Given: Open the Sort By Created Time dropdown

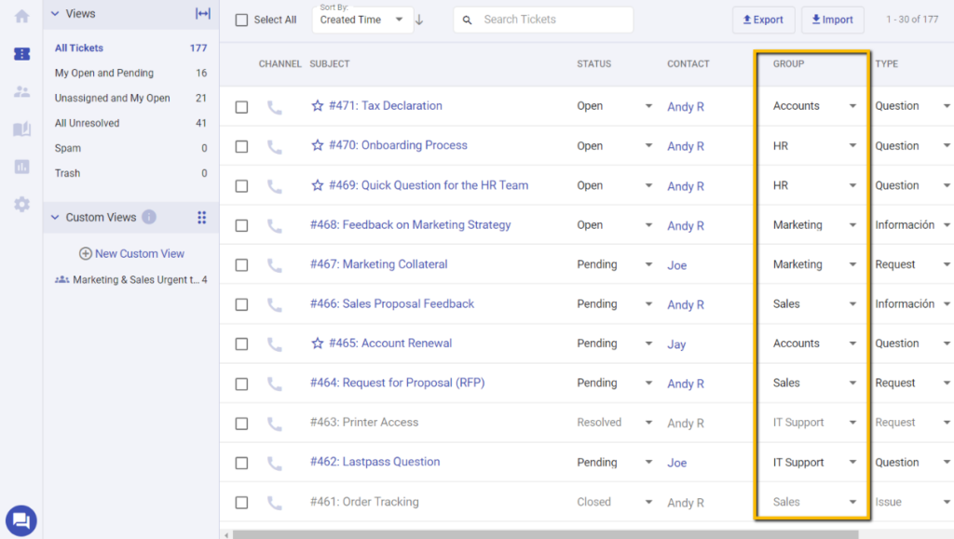Looking at the screenshot, I should click(362, 20).
